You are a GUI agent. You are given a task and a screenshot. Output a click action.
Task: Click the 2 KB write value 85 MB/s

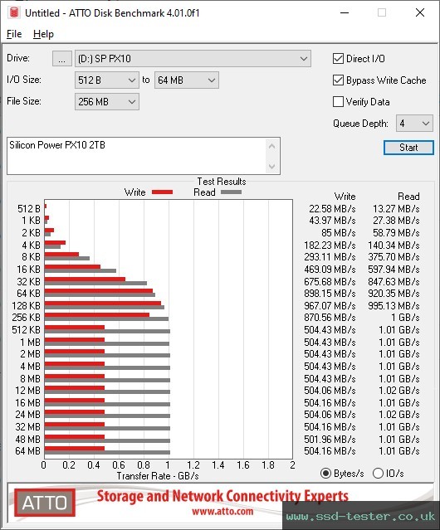pos(339,233)
